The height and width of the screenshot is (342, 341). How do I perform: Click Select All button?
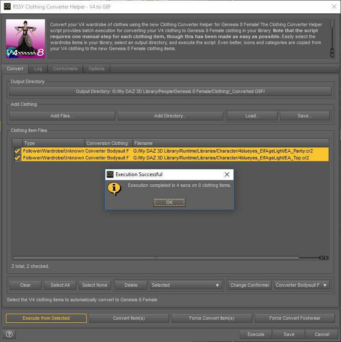pos(60,285)
